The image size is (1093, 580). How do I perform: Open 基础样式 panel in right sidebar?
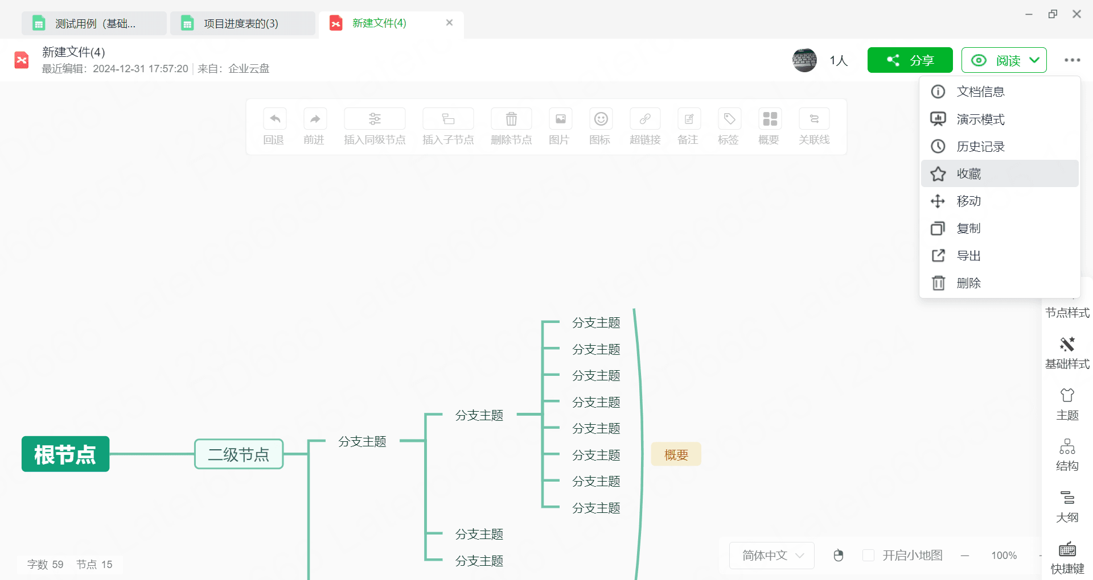[1067, 353]
